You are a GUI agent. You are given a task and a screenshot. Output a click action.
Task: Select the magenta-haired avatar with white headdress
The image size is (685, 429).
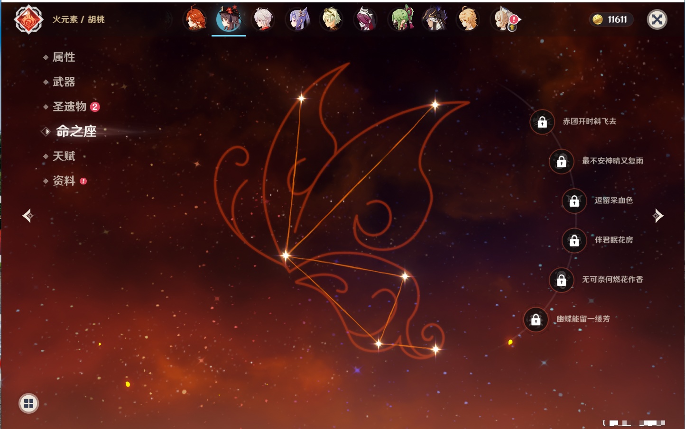point(365,19)
